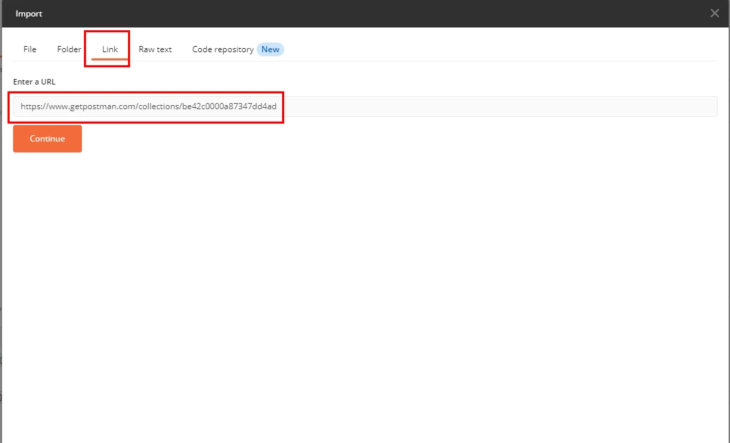
Task: Click the blue New badge
Action: click(270, 49)
